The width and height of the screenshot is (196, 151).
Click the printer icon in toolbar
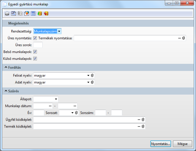click(7, 13)
